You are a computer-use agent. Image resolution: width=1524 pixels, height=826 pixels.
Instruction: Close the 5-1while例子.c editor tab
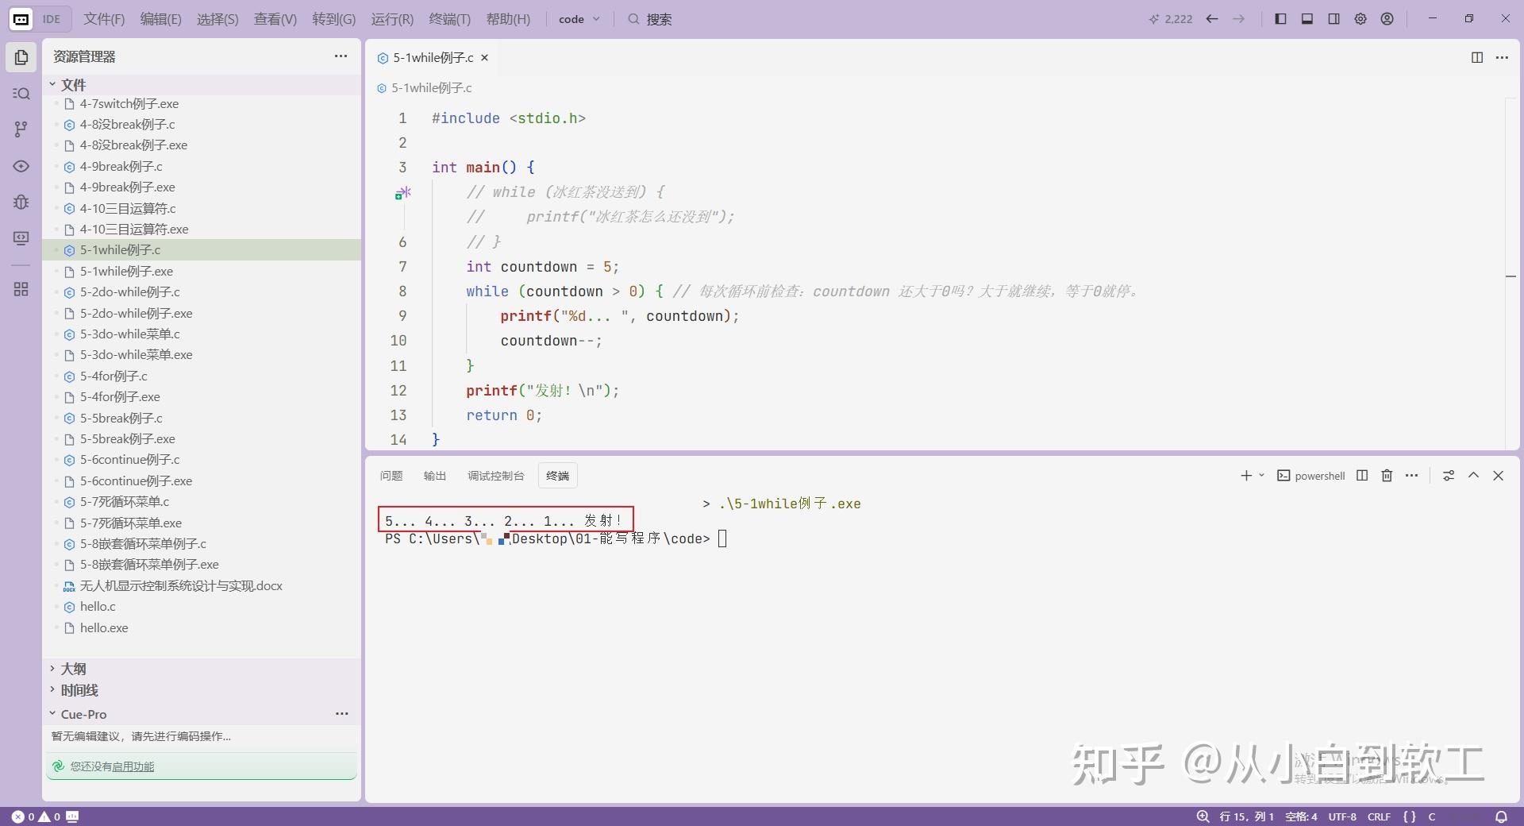(x=484, y=57)
